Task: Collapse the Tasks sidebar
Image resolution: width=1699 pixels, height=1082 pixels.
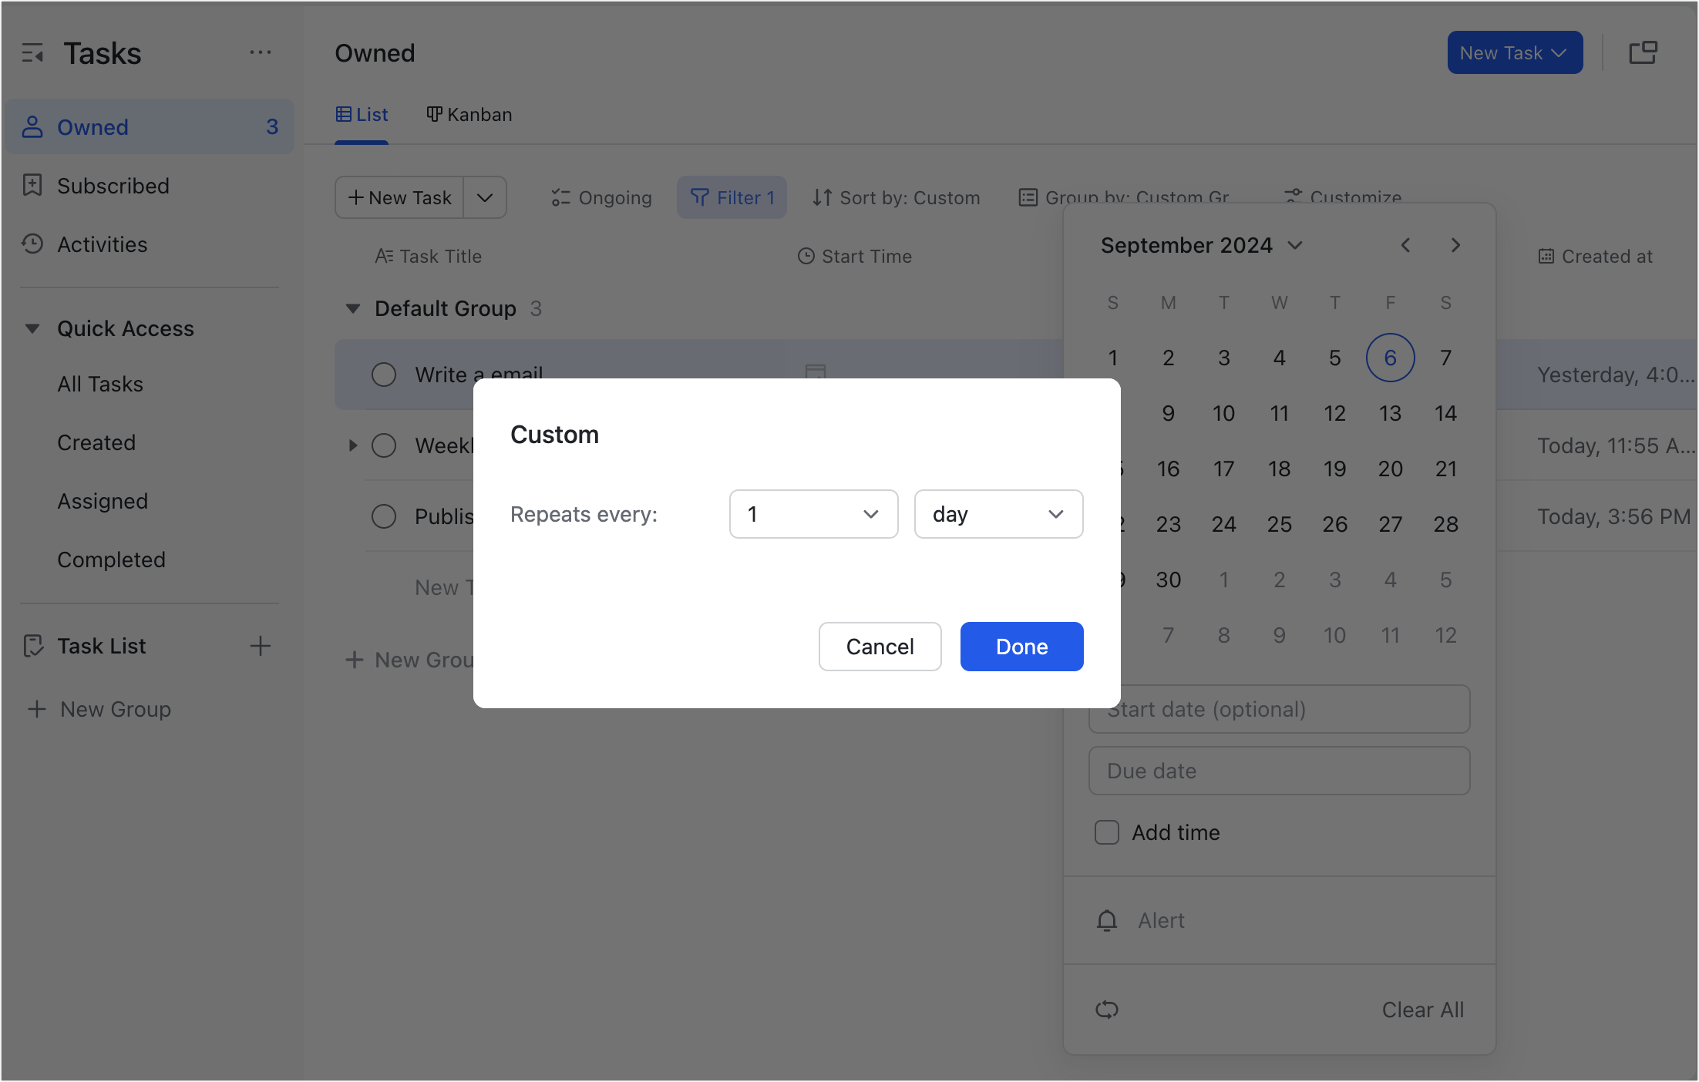Action: [x=34, y=52]
